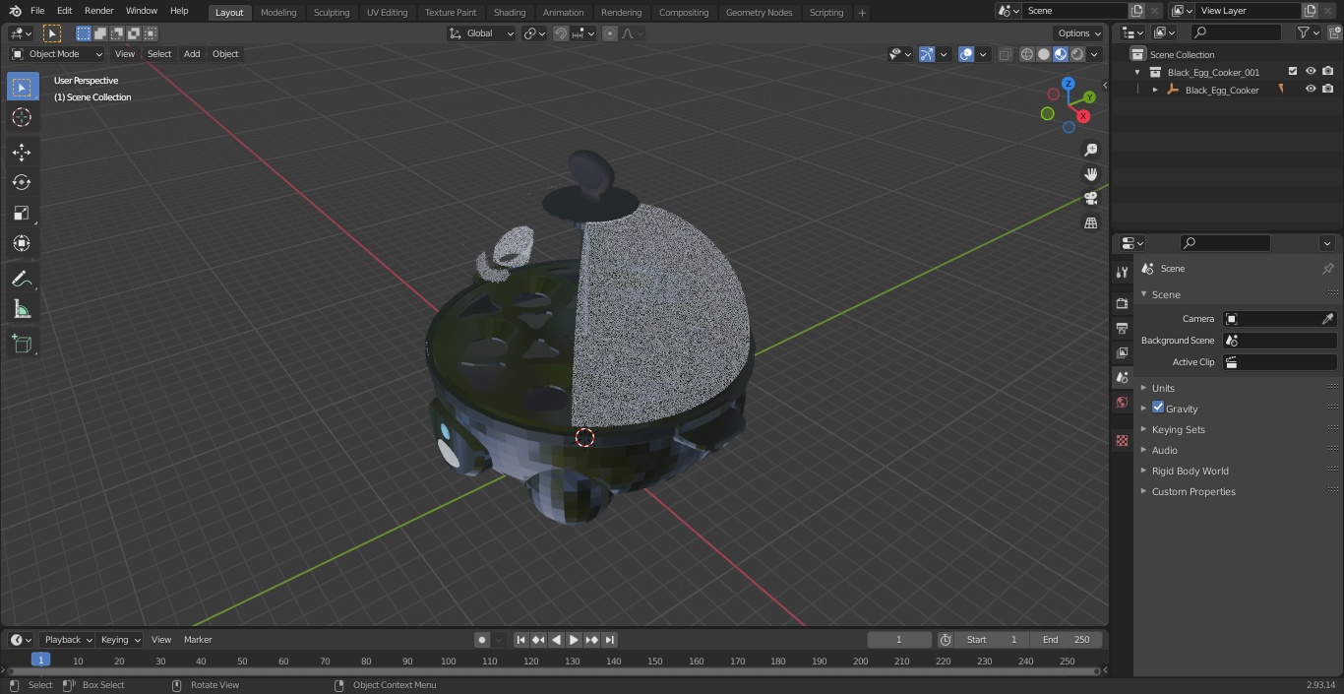Viewport: 1344px width, 694px height.
Task: Expand the Keying Sets panel
Action: tap(1178, 429)
